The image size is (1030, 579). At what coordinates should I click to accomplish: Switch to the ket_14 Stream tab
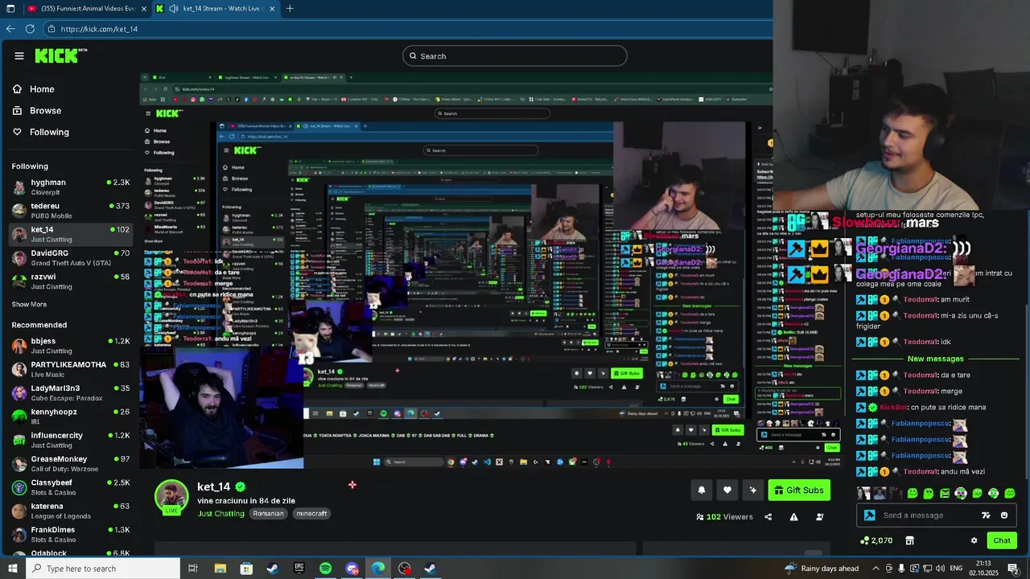[x=216, y=9]
